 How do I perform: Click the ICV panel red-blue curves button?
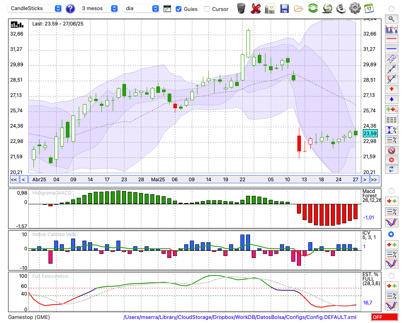click(391, 264)
